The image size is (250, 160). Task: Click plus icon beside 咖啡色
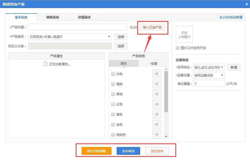click(157, 135)
